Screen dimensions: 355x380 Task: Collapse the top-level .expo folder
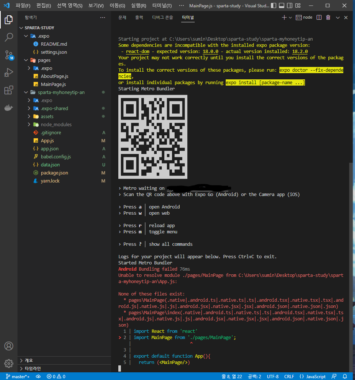pyautogui.click(x=64, y=36)
